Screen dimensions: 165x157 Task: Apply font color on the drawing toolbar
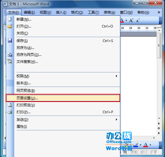(146, 145)
